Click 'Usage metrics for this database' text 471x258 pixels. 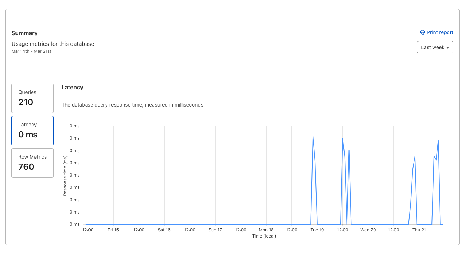click(53, 44)
